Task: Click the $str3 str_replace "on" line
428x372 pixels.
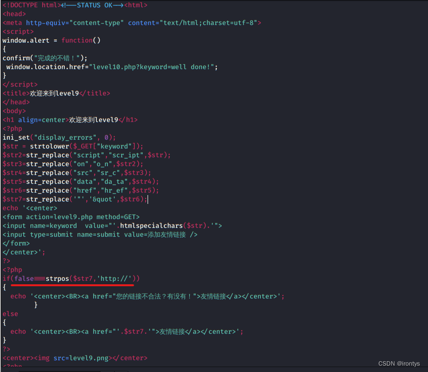Action: (x=73, y=164)
